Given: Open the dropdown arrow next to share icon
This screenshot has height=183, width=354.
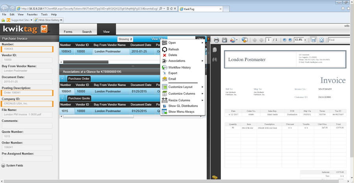Looking at the screenshot, I should [237, 40].
